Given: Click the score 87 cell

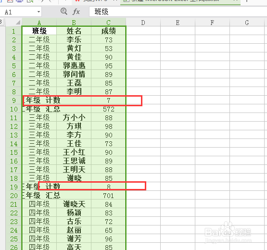Looking at the screenshot, I should (108, 91).
